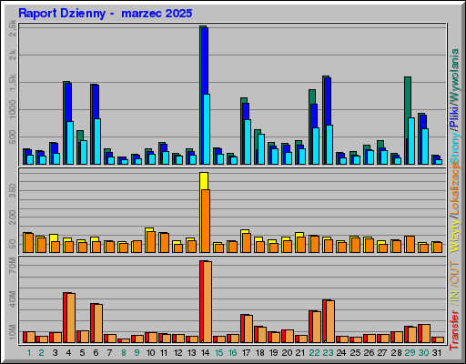Click the cyan pages bar for day 6
This screenshot has width=466, height=364.
pos(97,141)
